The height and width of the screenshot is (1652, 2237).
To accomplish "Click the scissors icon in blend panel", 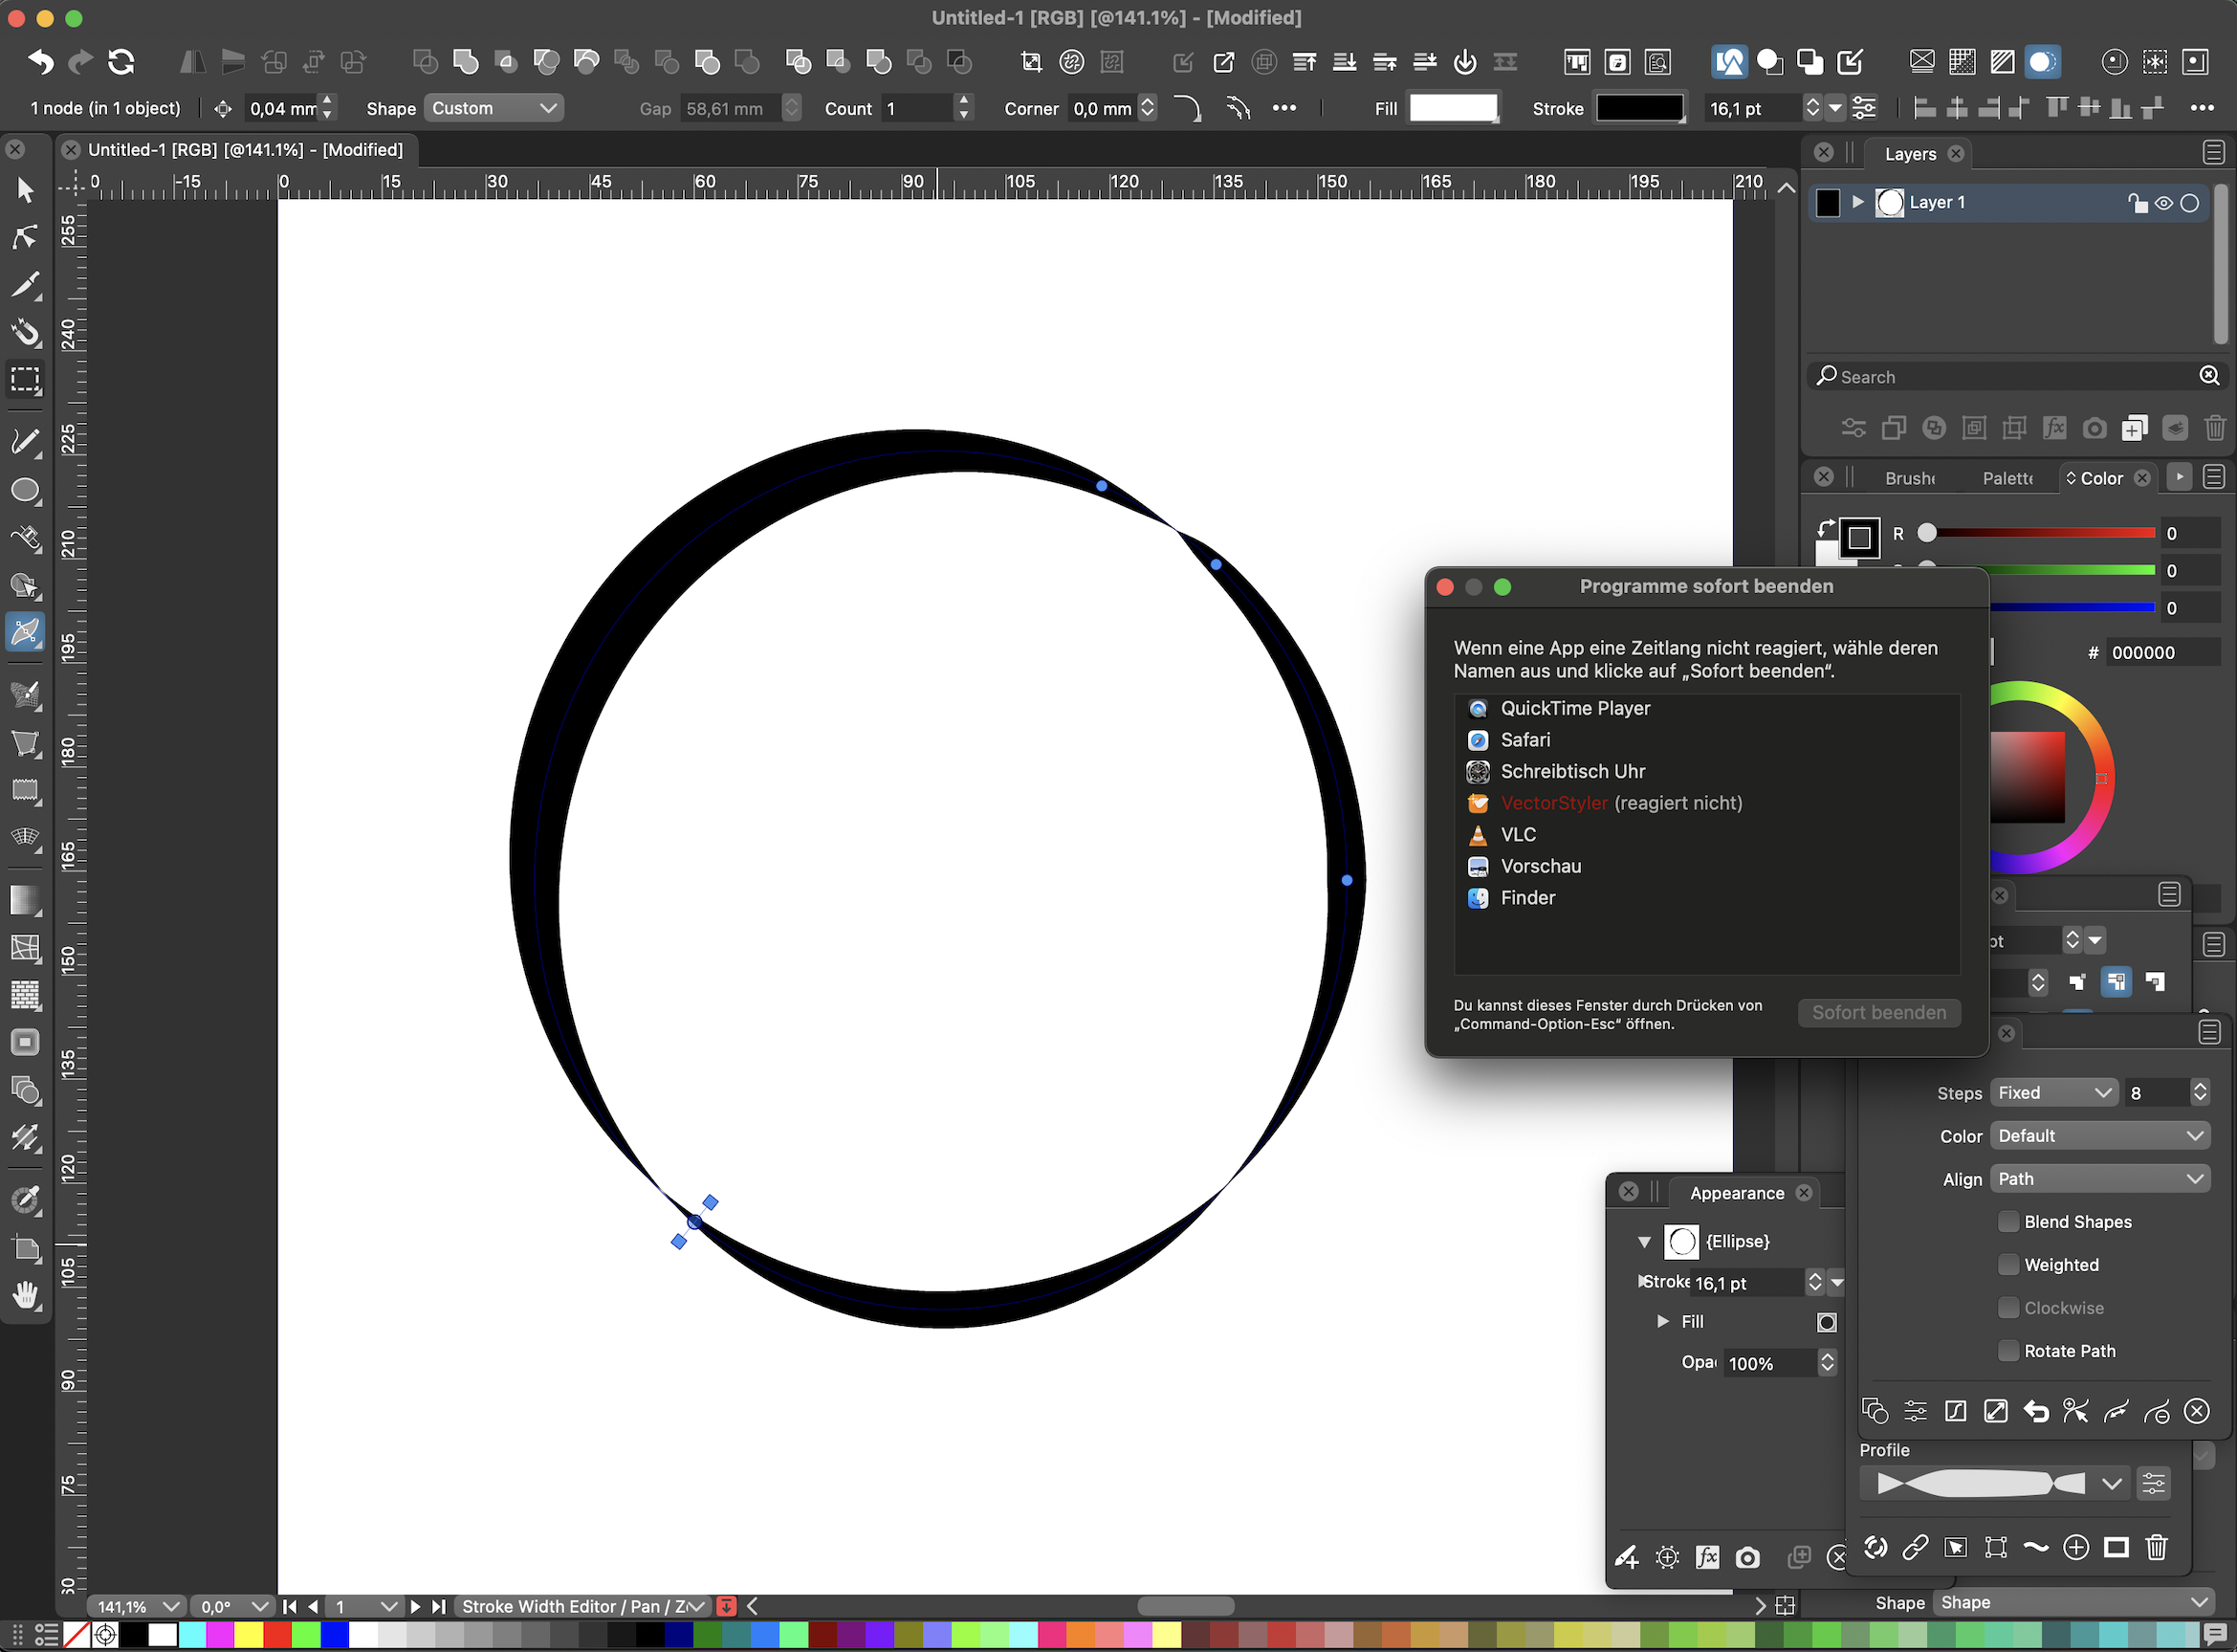I will [x=2075, y=1411].
